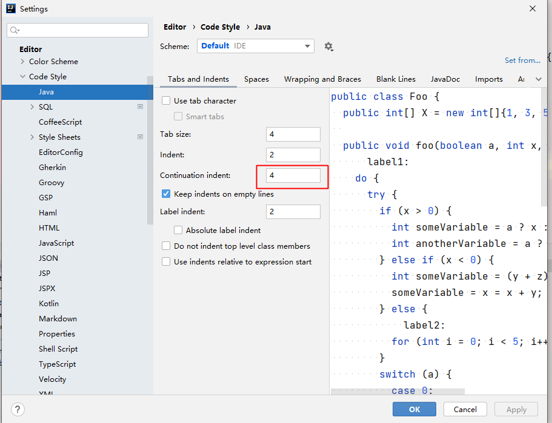Viewport: 552px width, 423px height.
Task: Open the help question mark button
Action: (18, 409)
